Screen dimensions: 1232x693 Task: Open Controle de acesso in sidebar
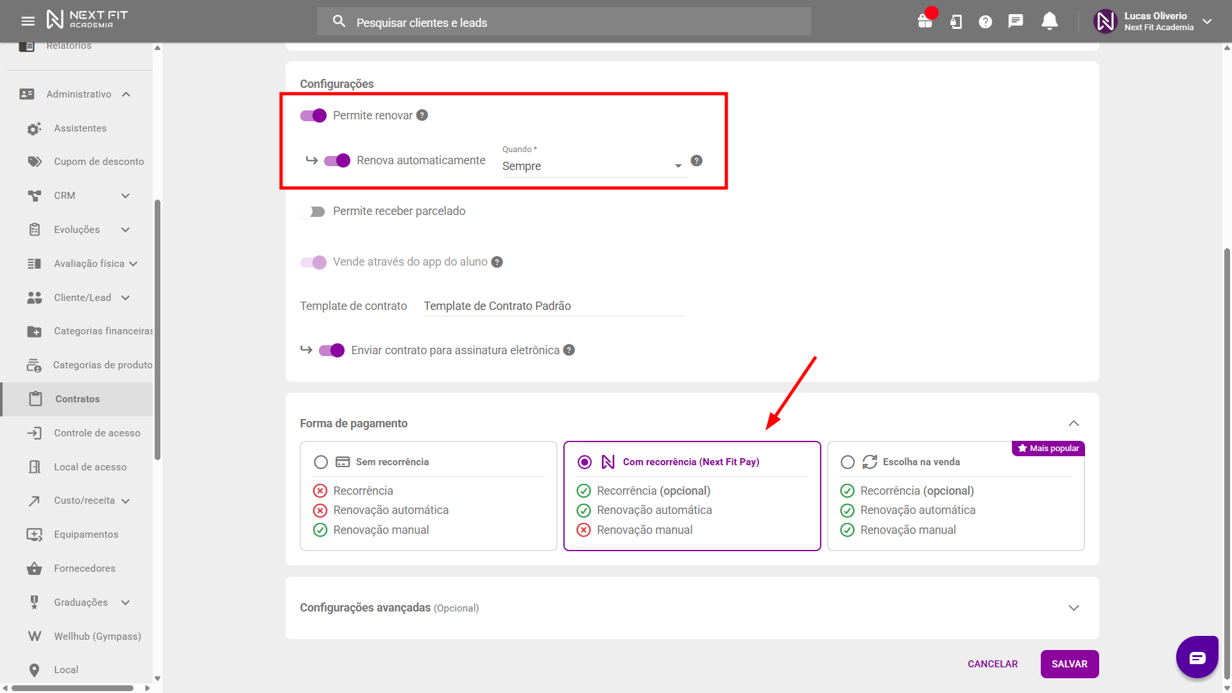[97, 433]
